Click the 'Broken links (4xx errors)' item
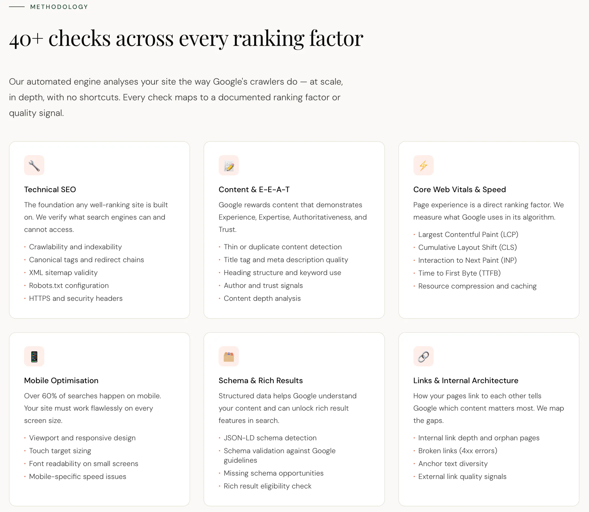The width and height of the screenshot is (589, 512). click(458, 451)
